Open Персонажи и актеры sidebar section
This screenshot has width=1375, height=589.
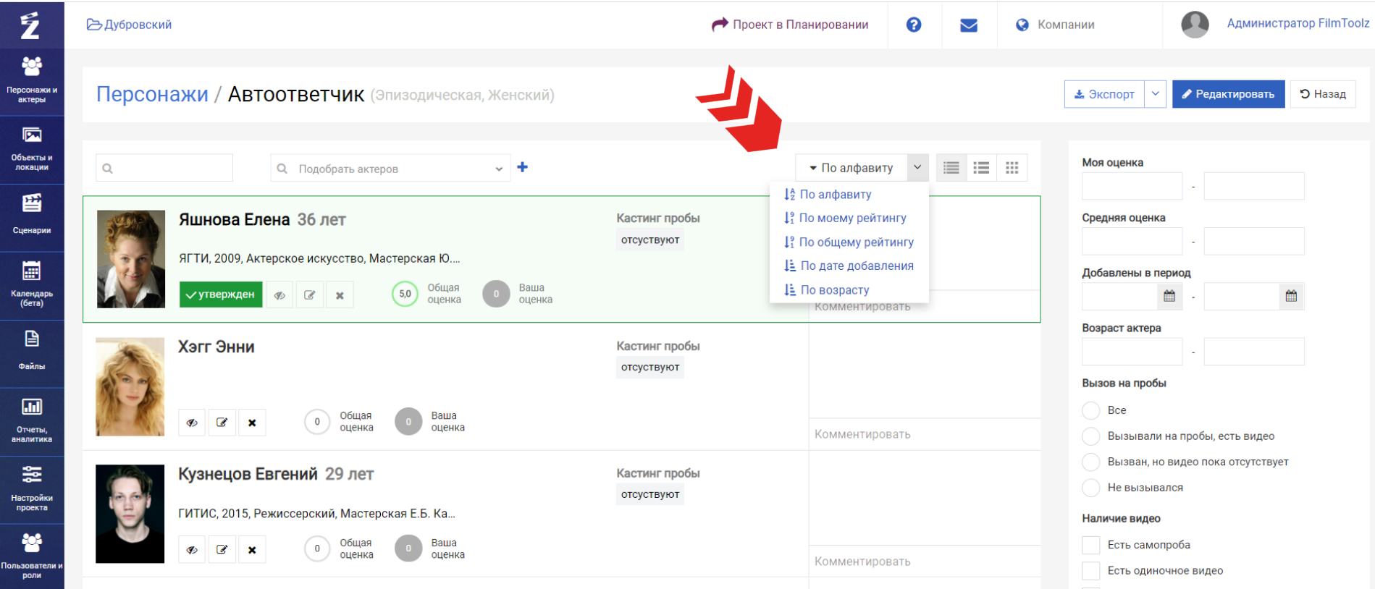(x=32, y=81)
